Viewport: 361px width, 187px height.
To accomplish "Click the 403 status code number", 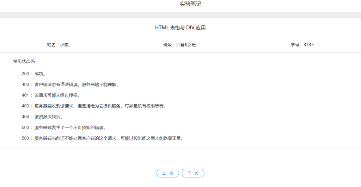I will (x=25, y=106).
